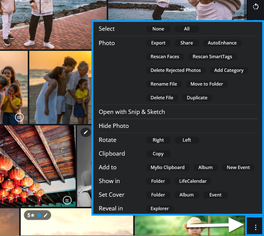Click the rotate icon at top right
The height and width of the screenshot is (236, 264).
point(255,7)
